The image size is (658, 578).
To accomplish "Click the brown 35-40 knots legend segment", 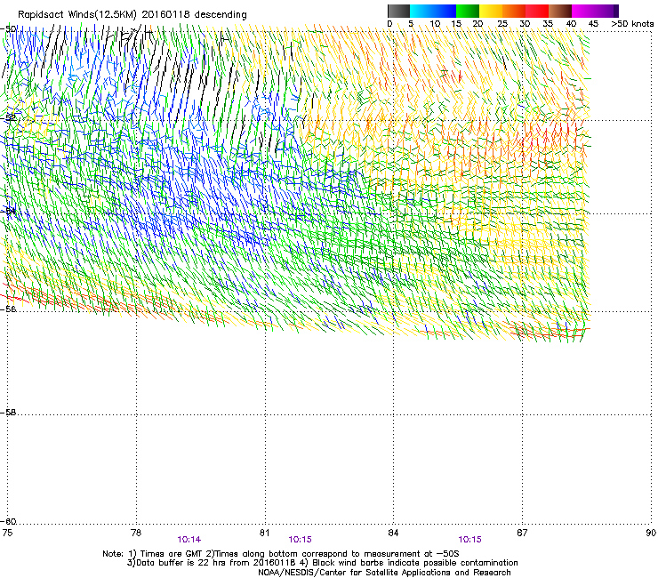I will tap(560, 11).
